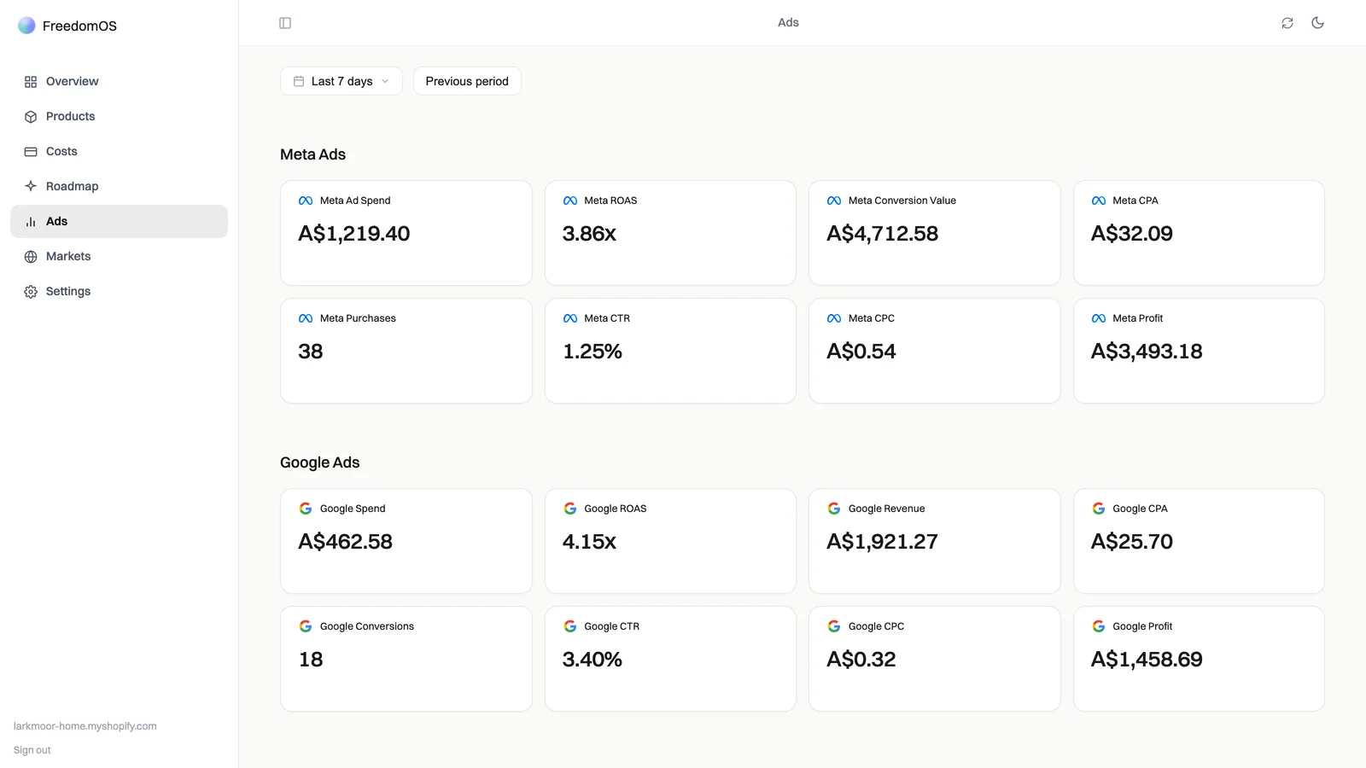The height and width of the screenshot is (768, 1366).
Task: Click the refresh data icon
Action: (x=1287, y=23)
